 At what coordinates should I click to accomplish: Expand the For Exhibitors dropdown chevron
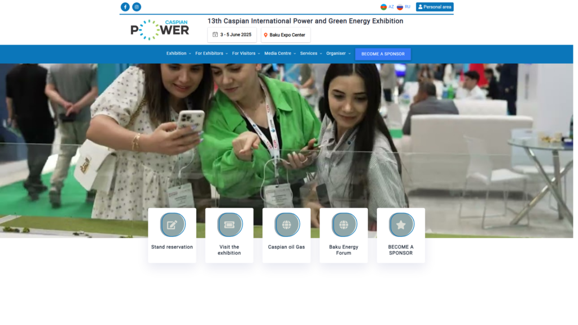point(226,54)
